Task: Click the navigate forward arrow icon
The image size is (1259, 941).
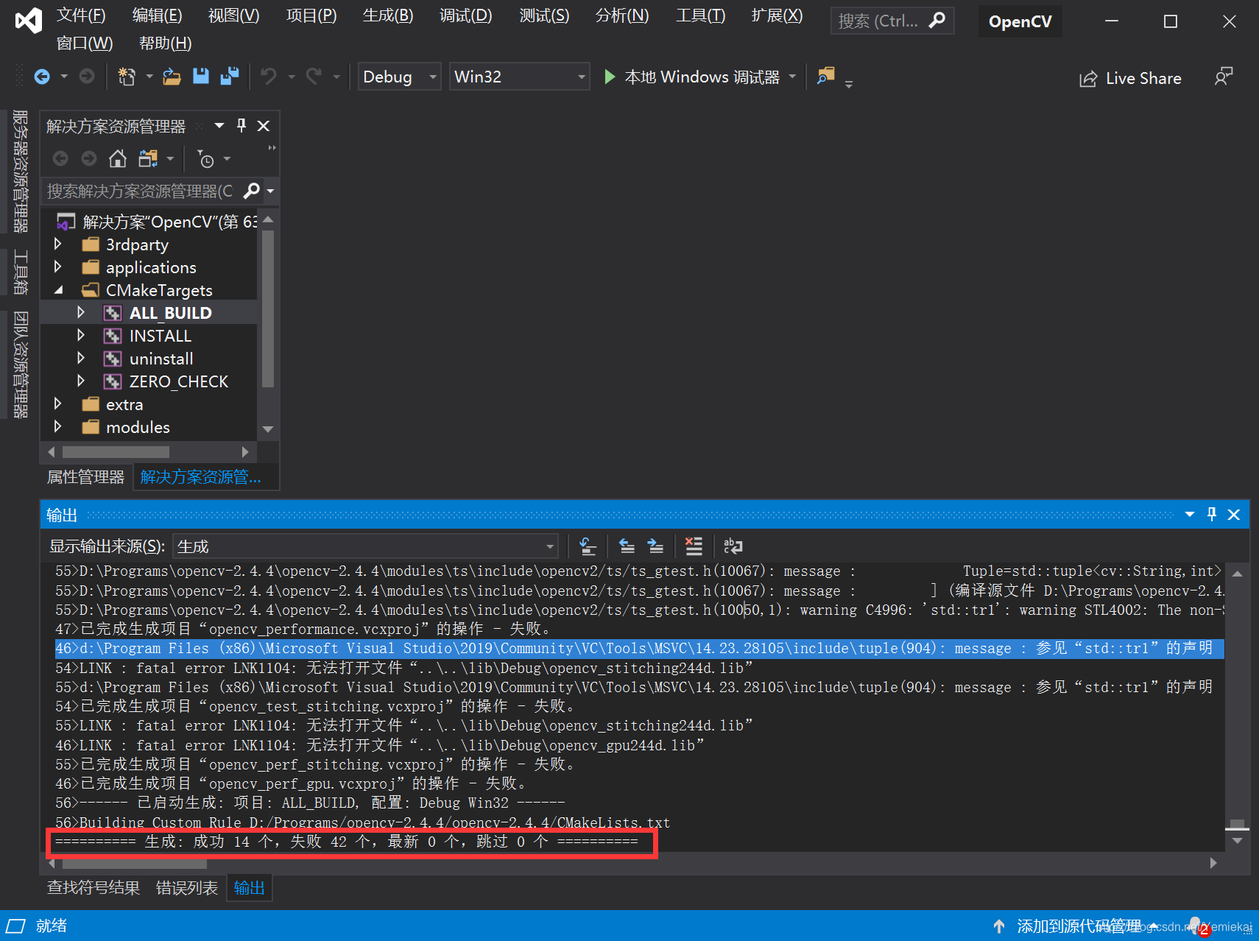Action: [x=87, y=77]
